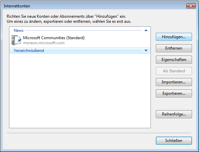Open Eigenschaften for the selected account
Viewport: 199px width, 152px height.
[174, 60]
